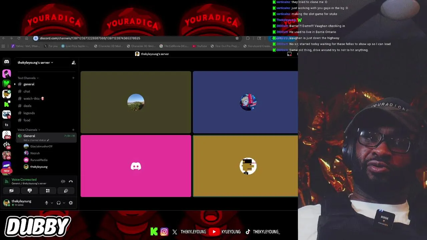The image size is (427, 240).
Task: Open the Final Cut Pro Plugins bookmark
Action: point(225,46)
